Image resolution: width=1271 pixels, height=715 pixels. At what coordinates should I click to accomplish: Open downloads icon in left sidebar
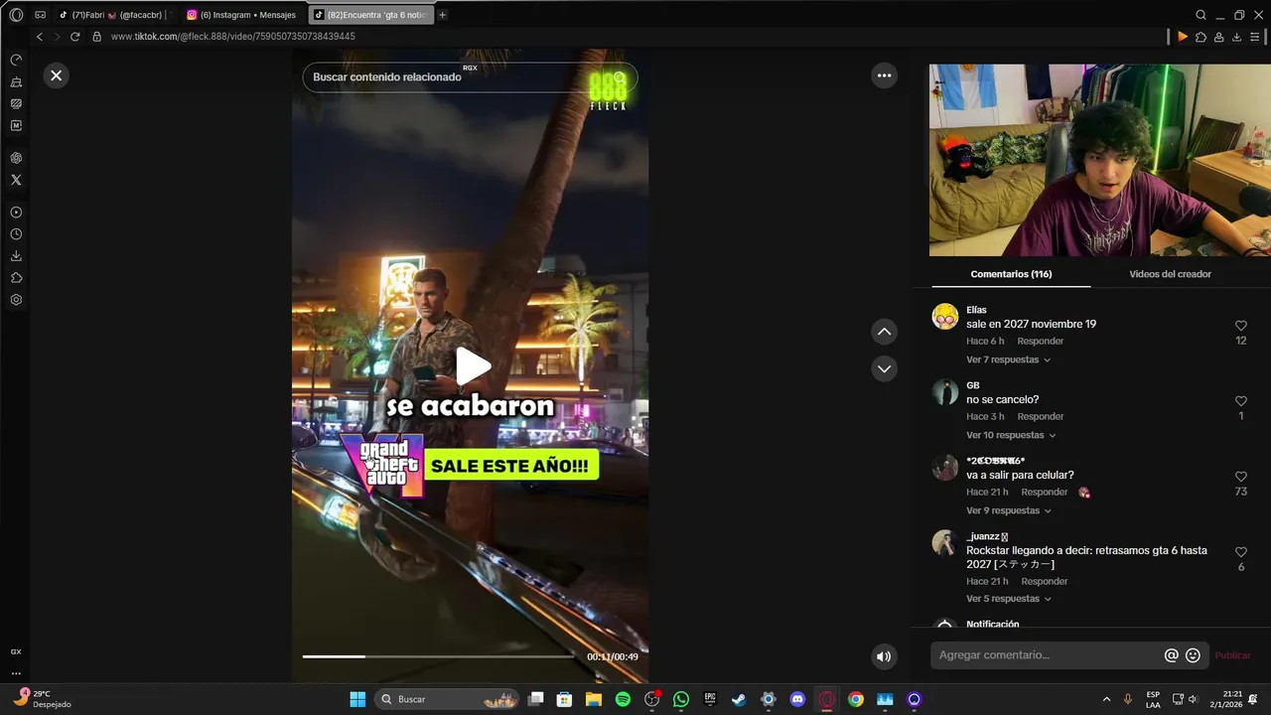click(16, 256)
